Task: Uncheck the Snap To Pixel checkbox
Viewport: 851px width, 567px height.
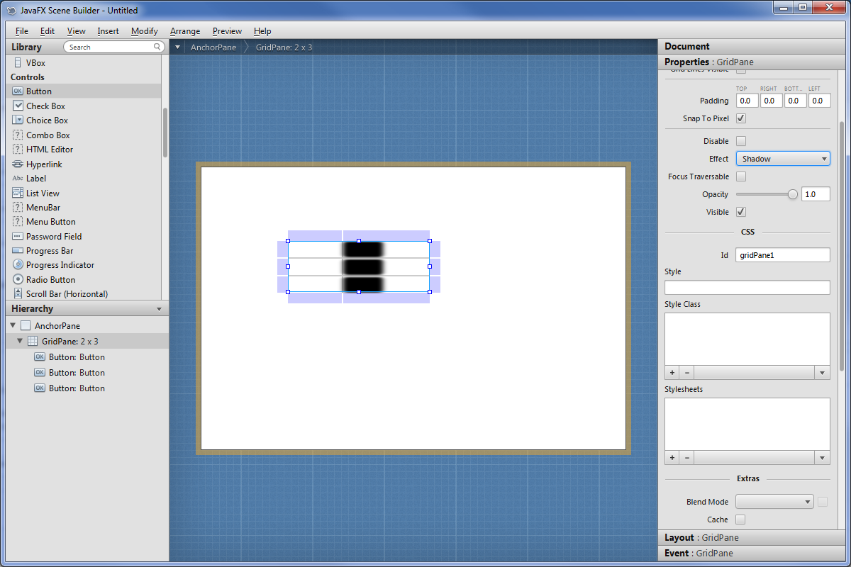Action: pyautogui.click(x=741, y=118)
